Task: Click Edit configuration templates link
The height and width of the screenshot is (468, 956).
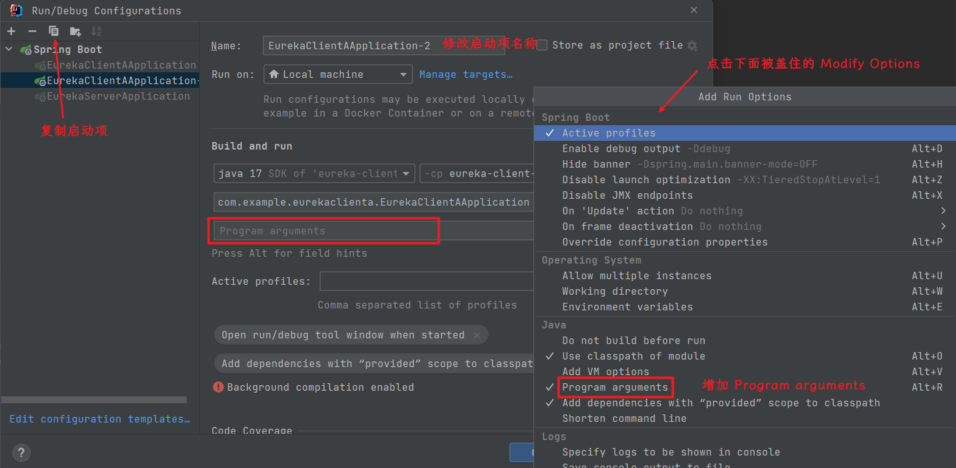Action: 99,419
